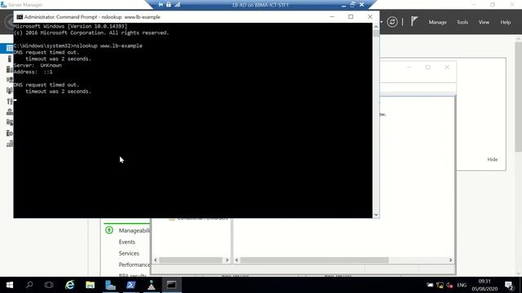Click the ENG language indicator
Viewport: 522px width, 293px height.
[x=462, y=285]
